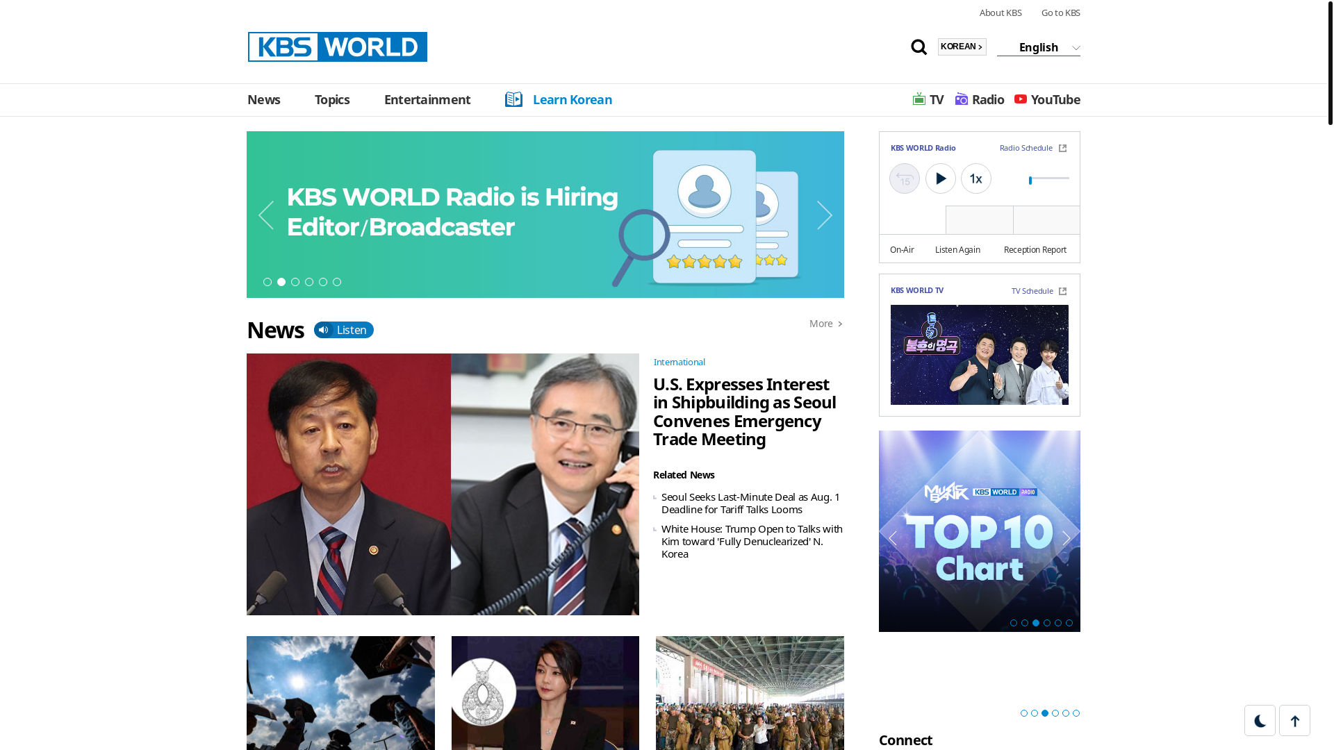Viewport: 1334px width, 750px height.
Task: Select hero banner dot five
Action: click(323, 282)
